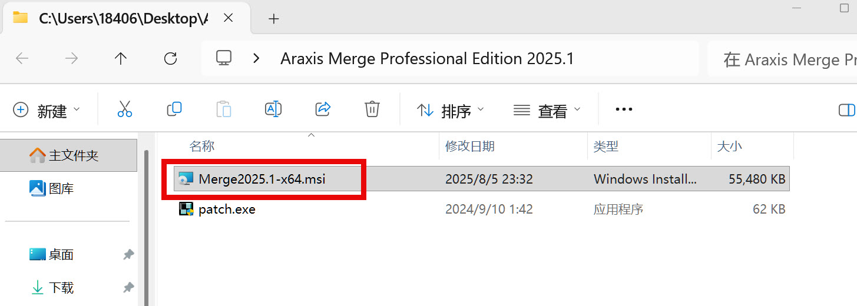Image resolution: width=857 pixels, height=306 pixels.
Task: Open the 排序 (Sort) dropdown
Action: tap(451, 110)
